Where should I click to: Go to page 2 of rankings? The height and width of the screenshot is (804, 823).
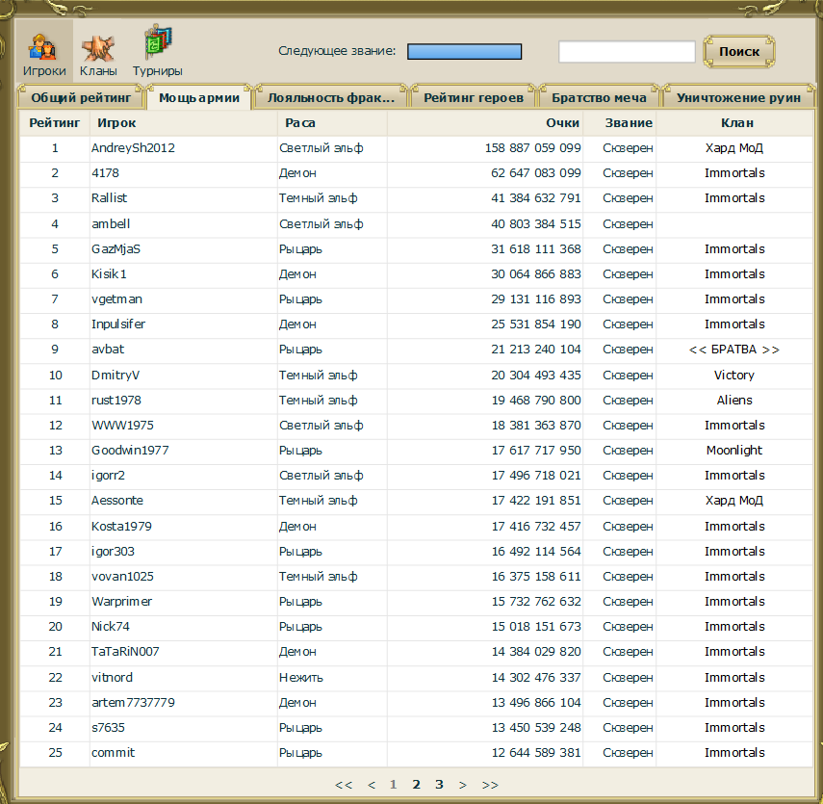[x=416, y=785]
